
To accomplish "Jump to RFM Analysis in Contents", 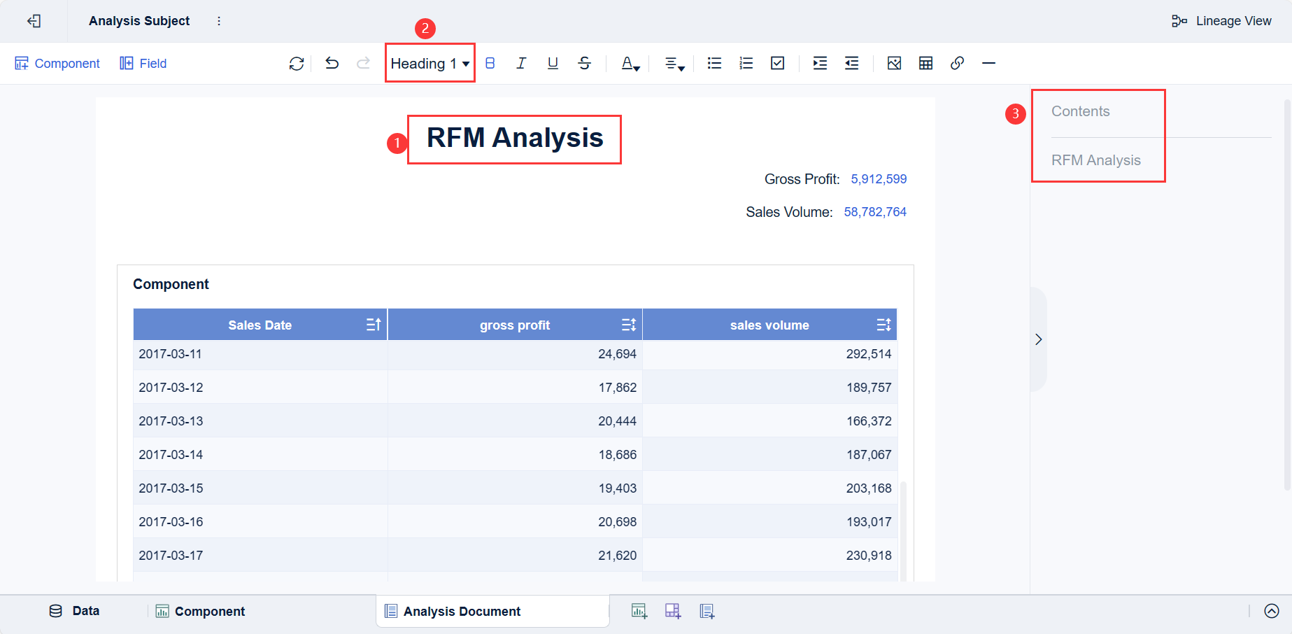I will pyautogui.click(x=1095, y=160).
